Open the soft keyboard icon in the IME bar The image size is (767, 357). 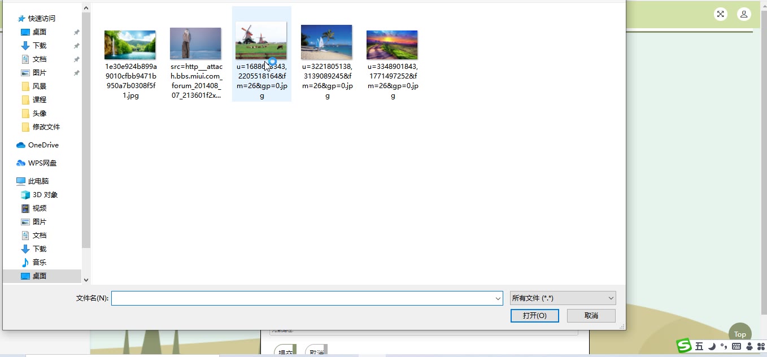pyautogui.click(x=737, y=346)
